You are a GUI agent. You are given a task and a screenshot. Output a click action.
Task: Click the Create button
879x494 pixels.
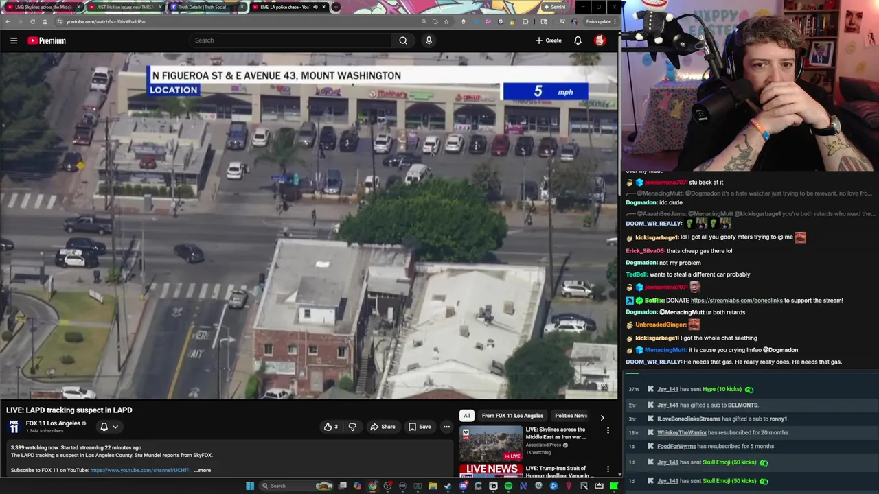click(x=549, y=40)
